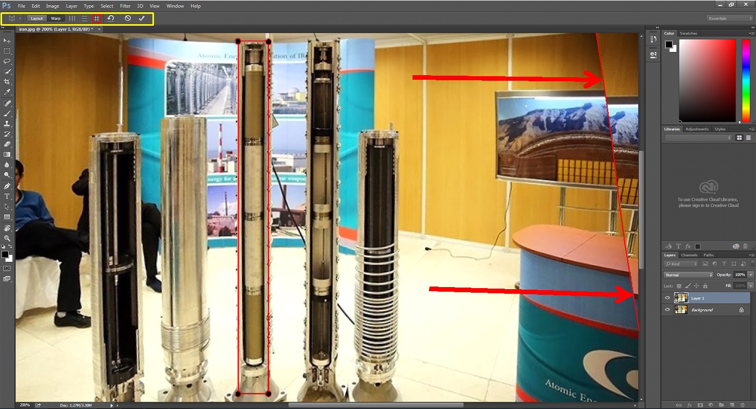
Task: Open the Layer menu
Action: 72,6
